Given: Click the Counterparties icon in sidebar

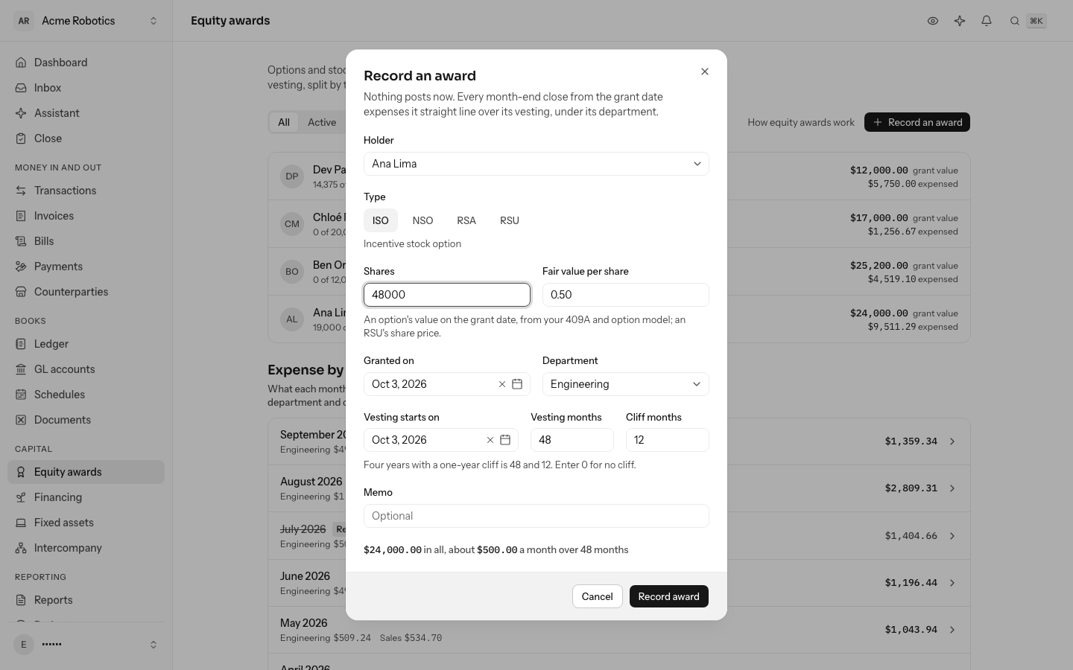Looking at the screenshot, I should point(21,292).
